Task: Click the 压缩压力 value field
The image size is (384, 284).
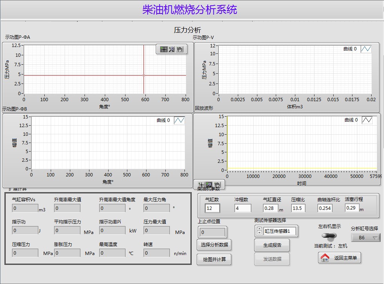Action: 25,253
